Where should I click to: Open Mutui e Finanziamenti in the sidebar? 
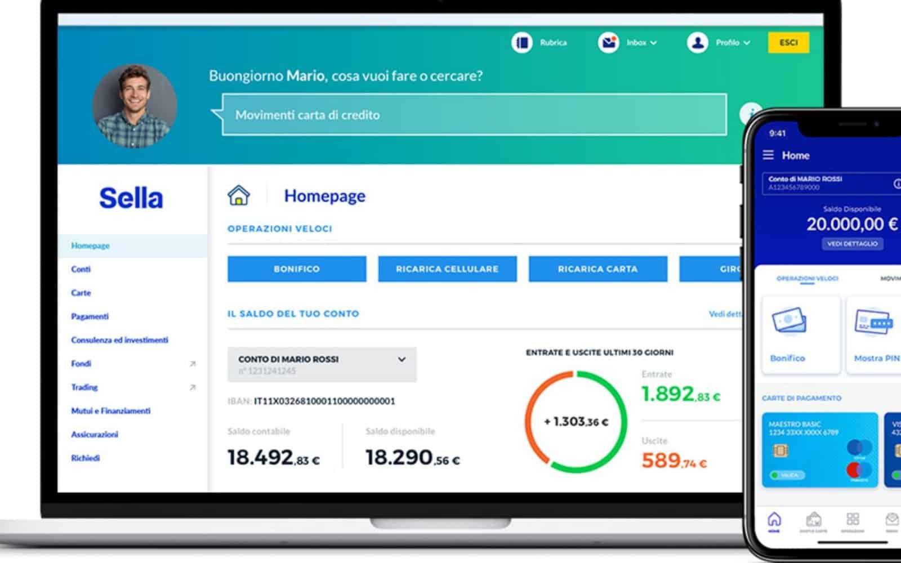point(110,411)
